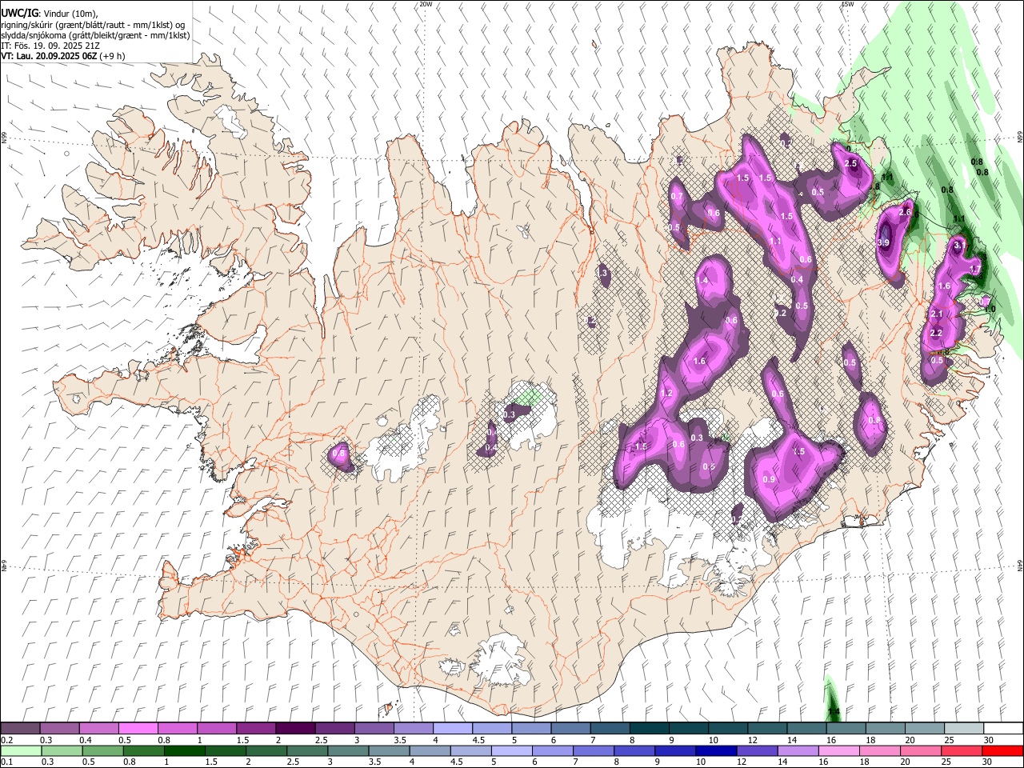Click the 0.4 value in the northeast snow band
This screenshot has width=1024, height=768.
tap(797, 279)
